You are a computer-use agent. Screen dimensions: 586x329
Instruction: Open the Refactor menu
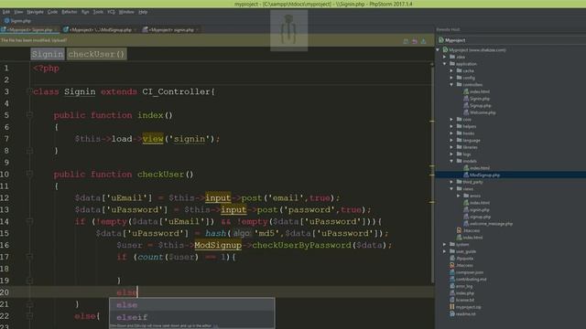[70, 12]
